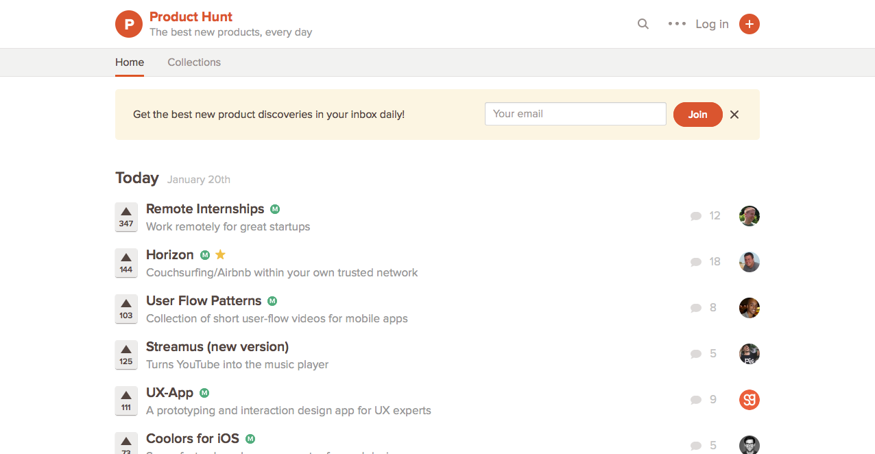Click the Join button

coord(697,114)
